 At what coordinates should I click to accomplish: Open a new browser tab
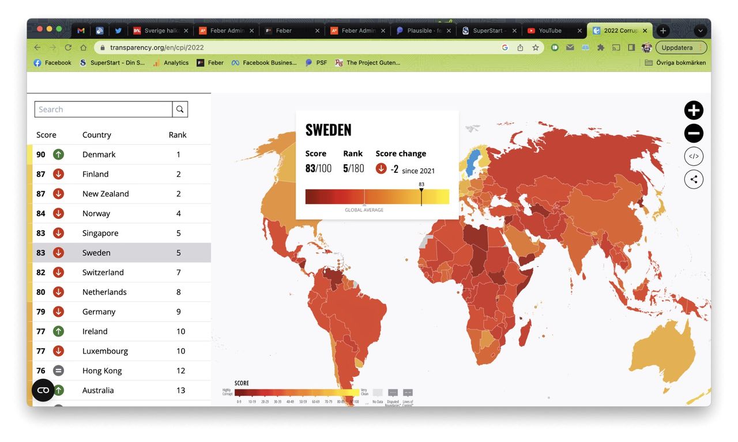point(663,31)
